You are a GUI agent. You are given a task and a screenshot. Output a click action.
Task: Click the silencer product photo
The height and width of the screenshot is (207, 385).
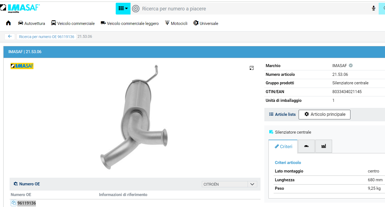[134, 117]
